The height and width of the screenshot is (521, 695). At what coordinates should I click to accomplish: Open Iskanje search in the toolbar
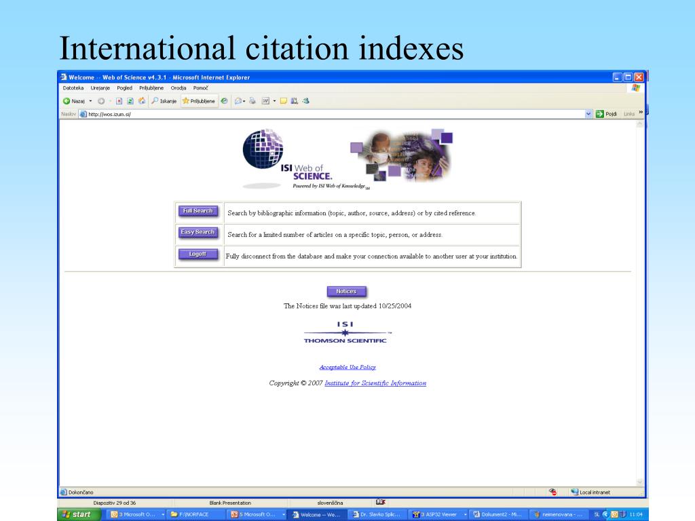[x=164, y=101]
